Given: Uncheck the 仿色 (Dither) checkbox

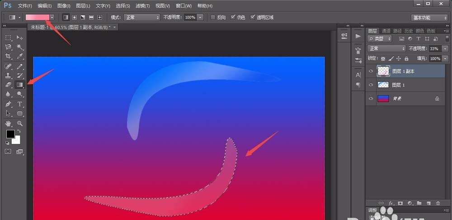Looking at the screenshot, I should 233,17.
